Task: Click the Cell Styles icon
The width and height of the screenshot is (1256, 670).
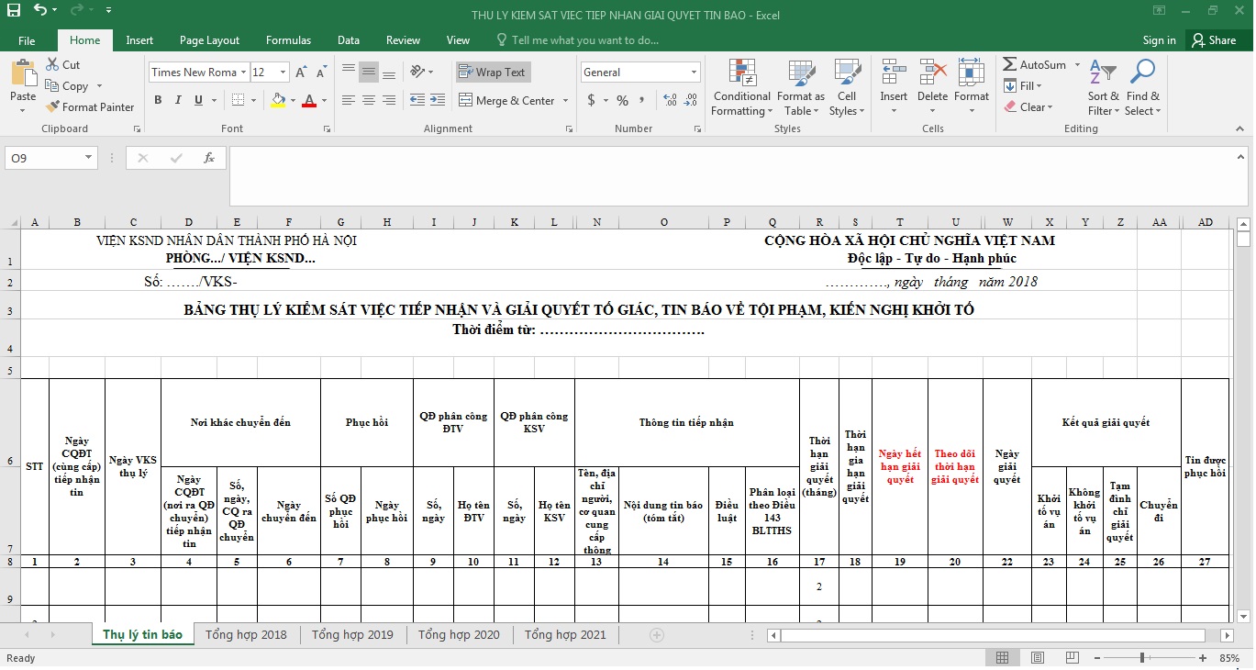Action: [x=846, y=73]
